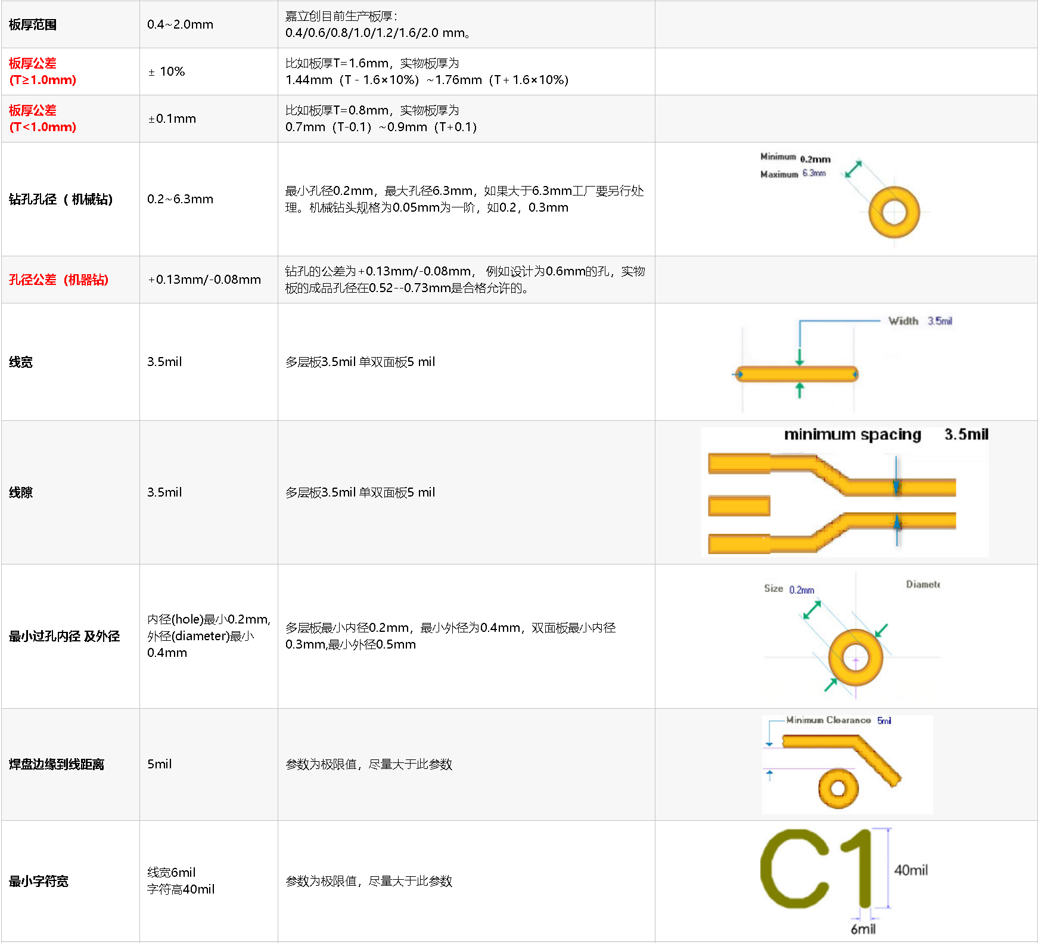Click the '多层板最小内径0.2mm' description text

click(x=450, y=636)
